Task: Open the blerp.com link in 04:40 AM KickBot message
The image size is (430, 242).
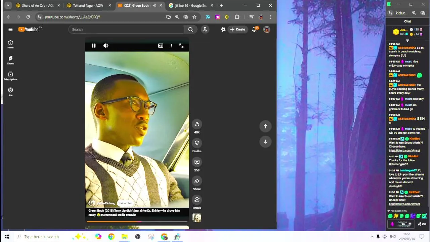Action: 404,151
